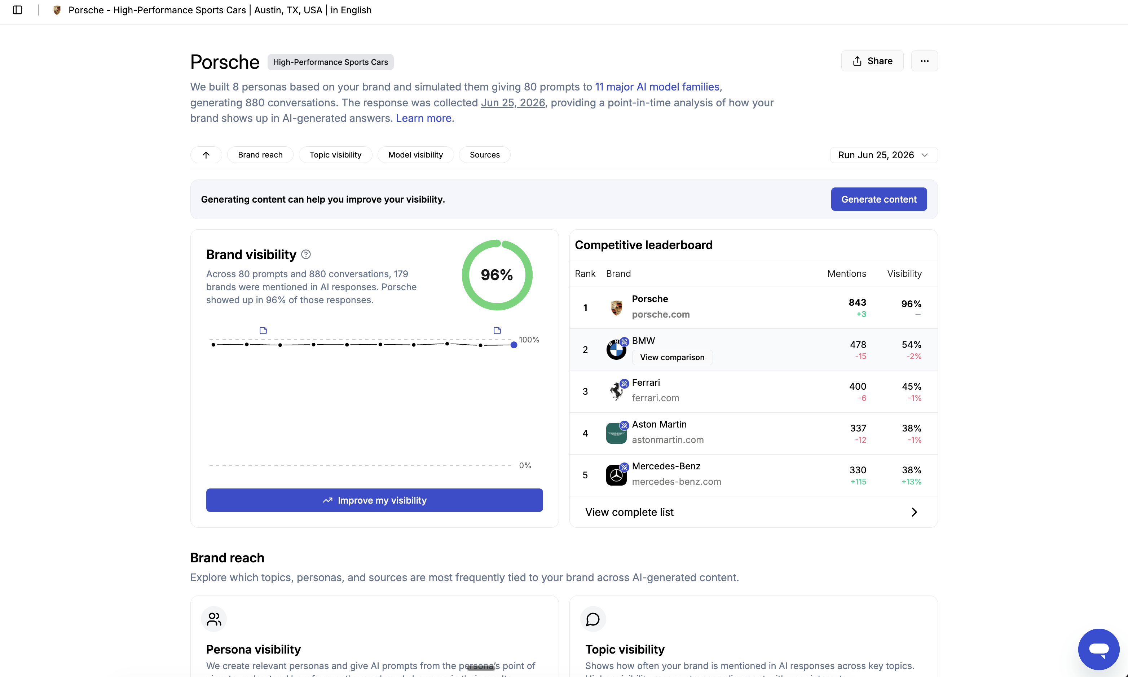This screenshot has height=677, width=1128.
Task: Jump to the Topic visibility section tab
Action: click(335, 155)
